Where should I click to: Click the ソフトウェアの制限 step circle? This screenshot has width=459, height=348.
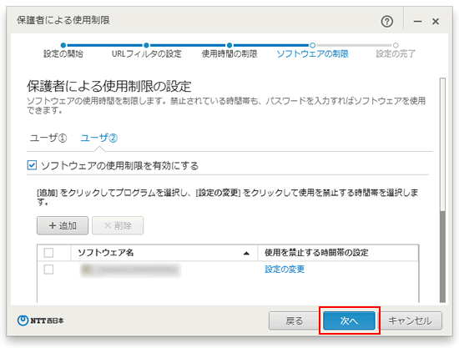click(313, 45)
